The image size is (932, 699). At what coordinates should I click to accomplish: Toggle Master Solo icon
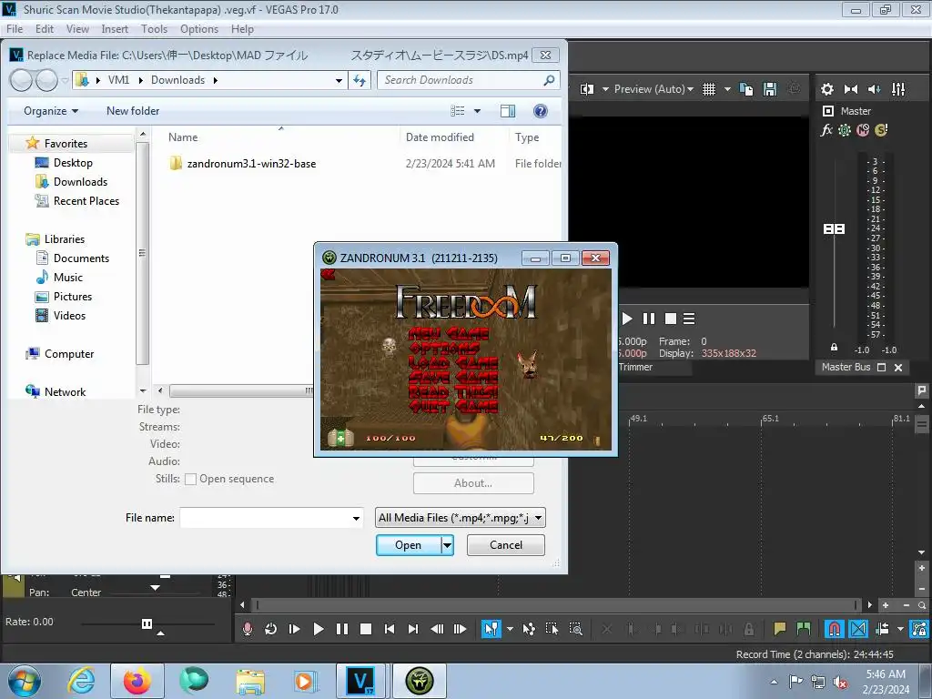pyautogui.click(x=881, y=130)
